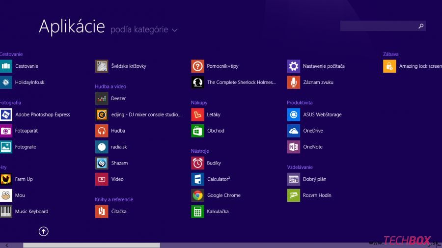Click the 'Rozvrh Hodín' label

point(317,195)
